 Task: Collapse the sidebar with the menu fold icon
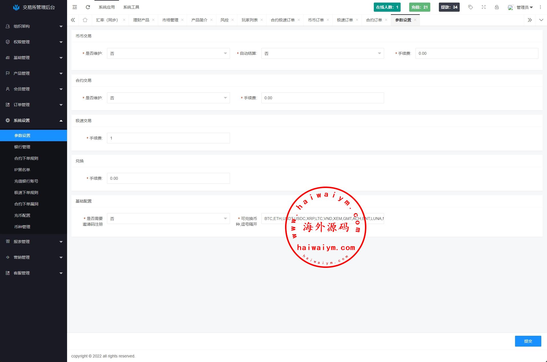pos(75,7)
